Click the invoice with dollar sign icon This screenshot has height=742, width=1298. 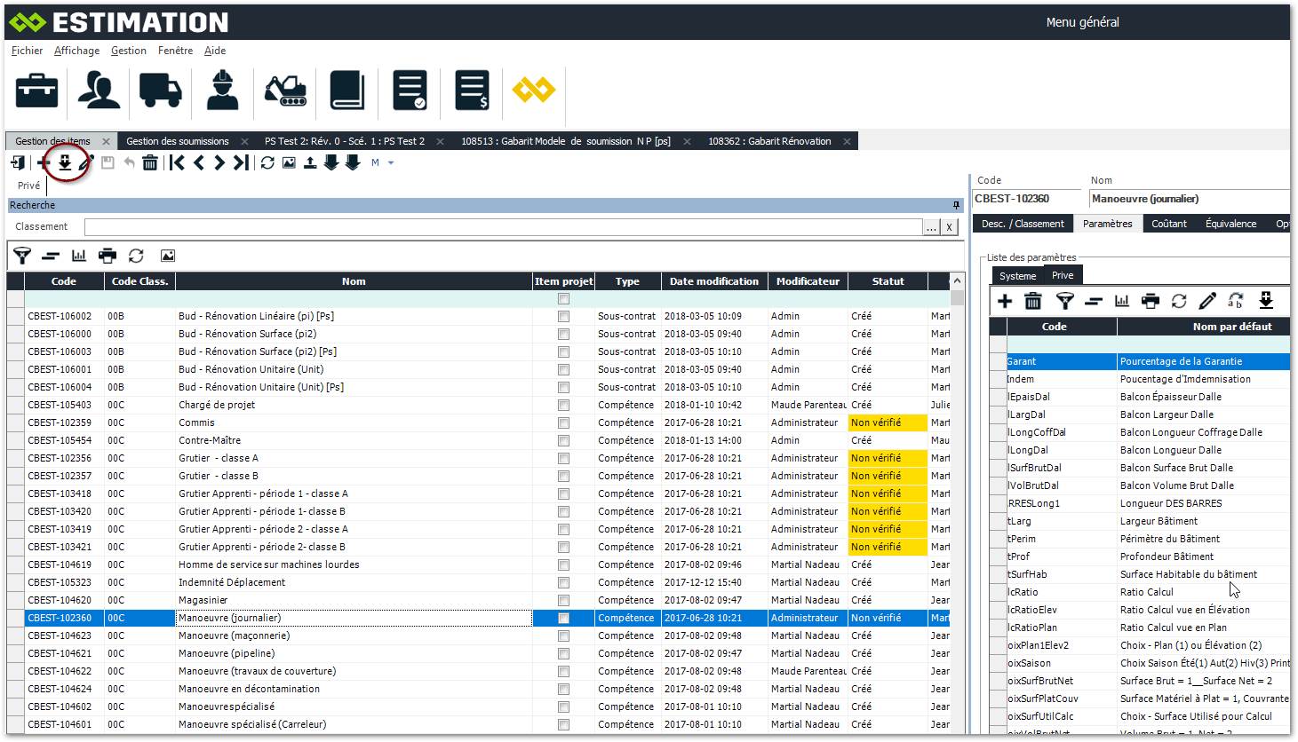[x=472, y=91]
